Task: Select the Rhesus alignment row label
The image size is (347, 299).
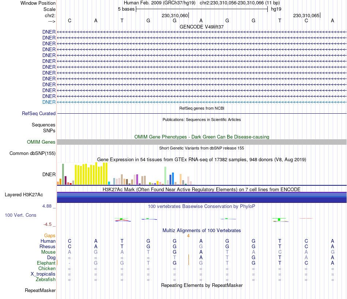Action: tap(47, 246)
